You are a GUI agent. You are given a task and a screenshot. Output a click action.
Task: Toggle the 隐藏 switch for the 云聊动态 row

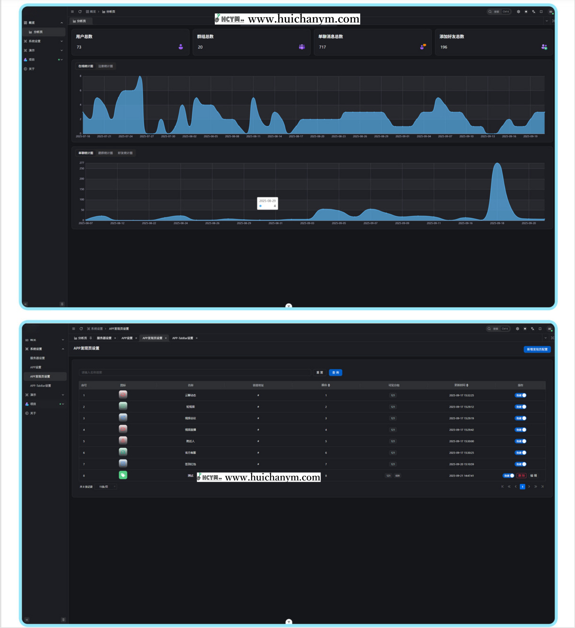520,395
